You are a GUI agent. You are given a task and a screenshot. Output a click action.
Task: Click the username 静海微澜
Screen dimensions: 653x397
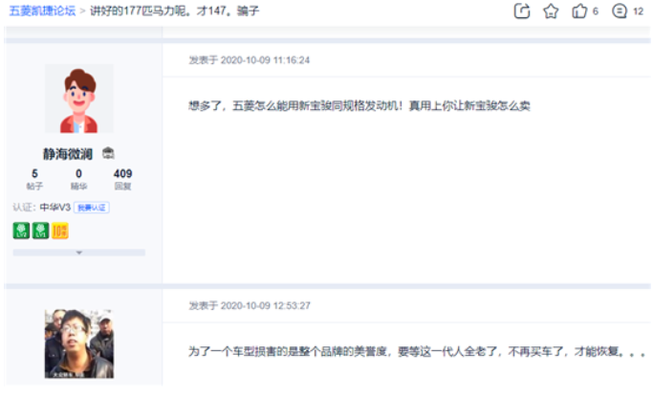pyautogui.click(x=68, y=154)
